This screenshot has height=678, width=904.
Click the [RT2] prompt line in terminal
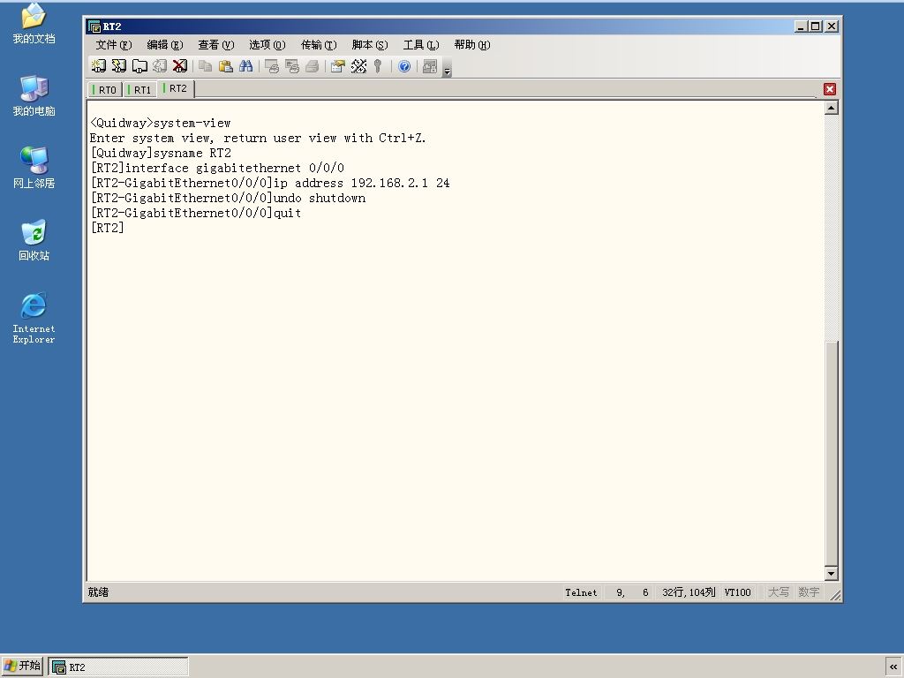pos(107,228)
